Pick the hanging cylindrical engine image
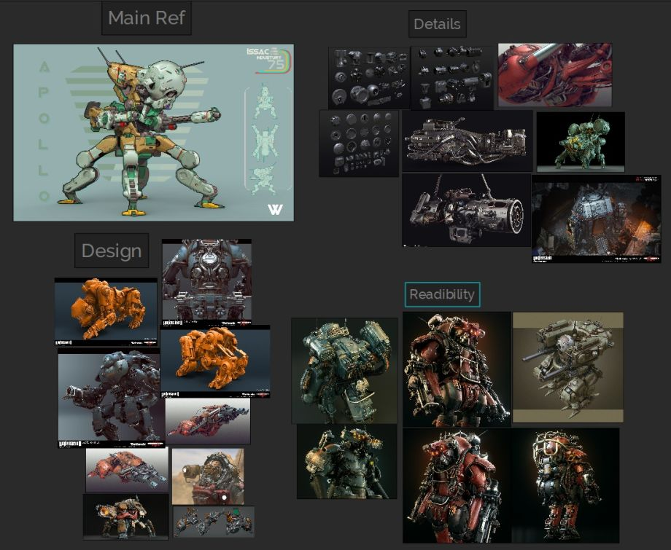 click(x=466, y=210)
